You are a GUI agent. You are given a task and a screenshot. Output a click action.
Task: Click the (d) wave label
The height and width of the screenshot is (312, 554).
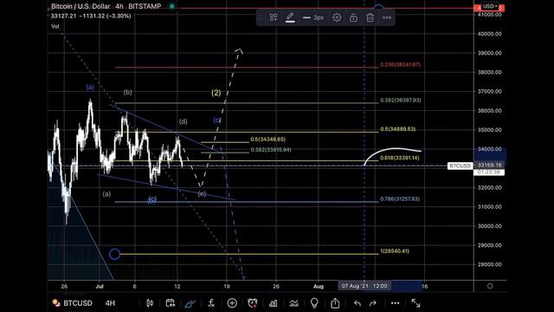point(183,121)
